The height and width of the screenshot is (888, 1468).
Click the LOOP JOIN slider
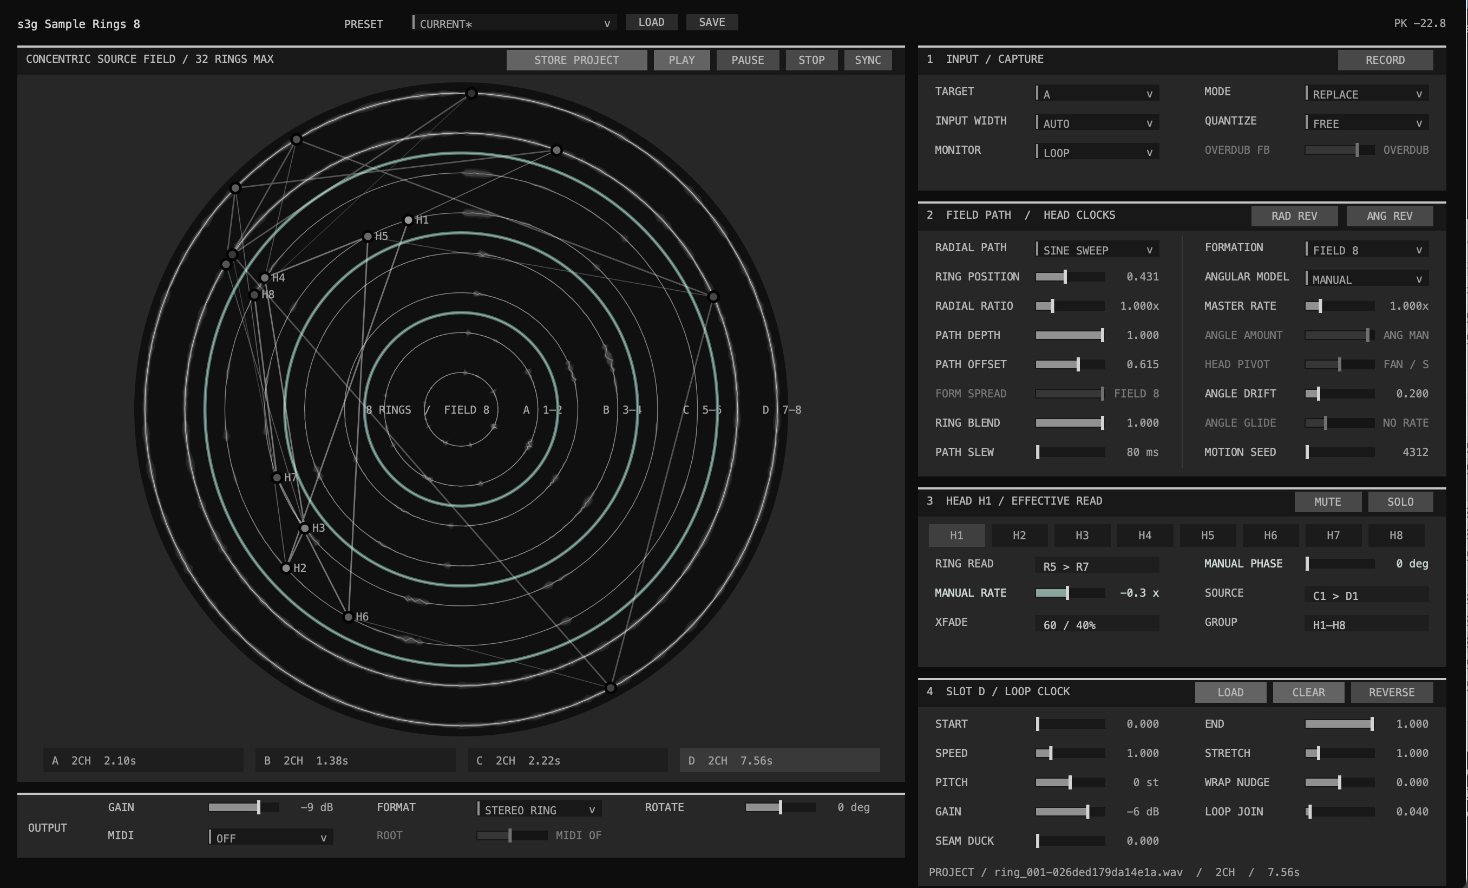[1339, 812]
